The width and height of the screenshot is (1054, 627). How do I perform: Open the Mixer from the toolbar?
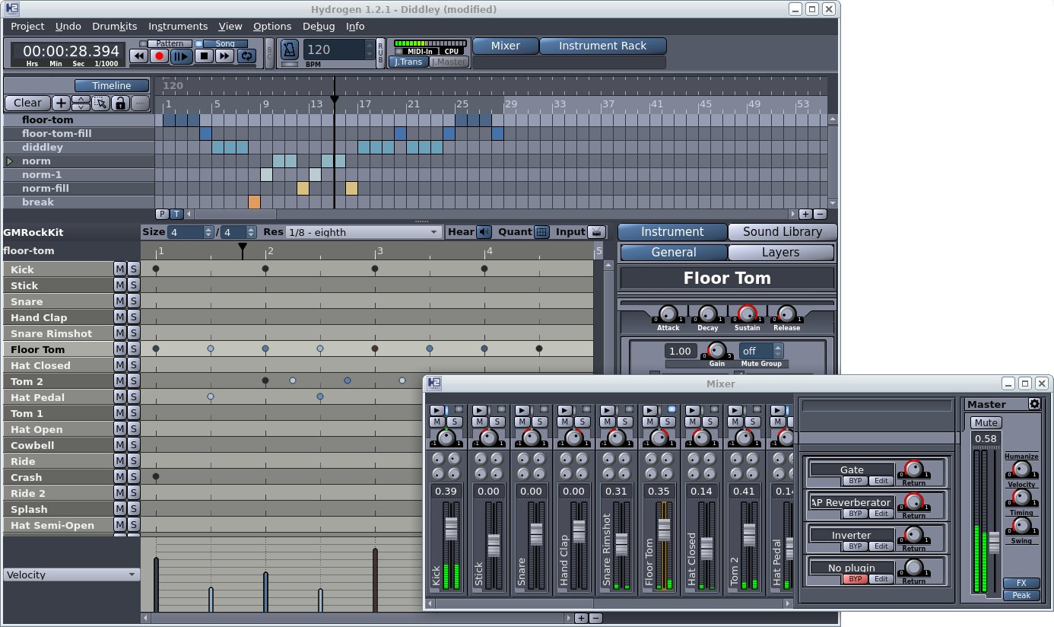pos(506,46)
